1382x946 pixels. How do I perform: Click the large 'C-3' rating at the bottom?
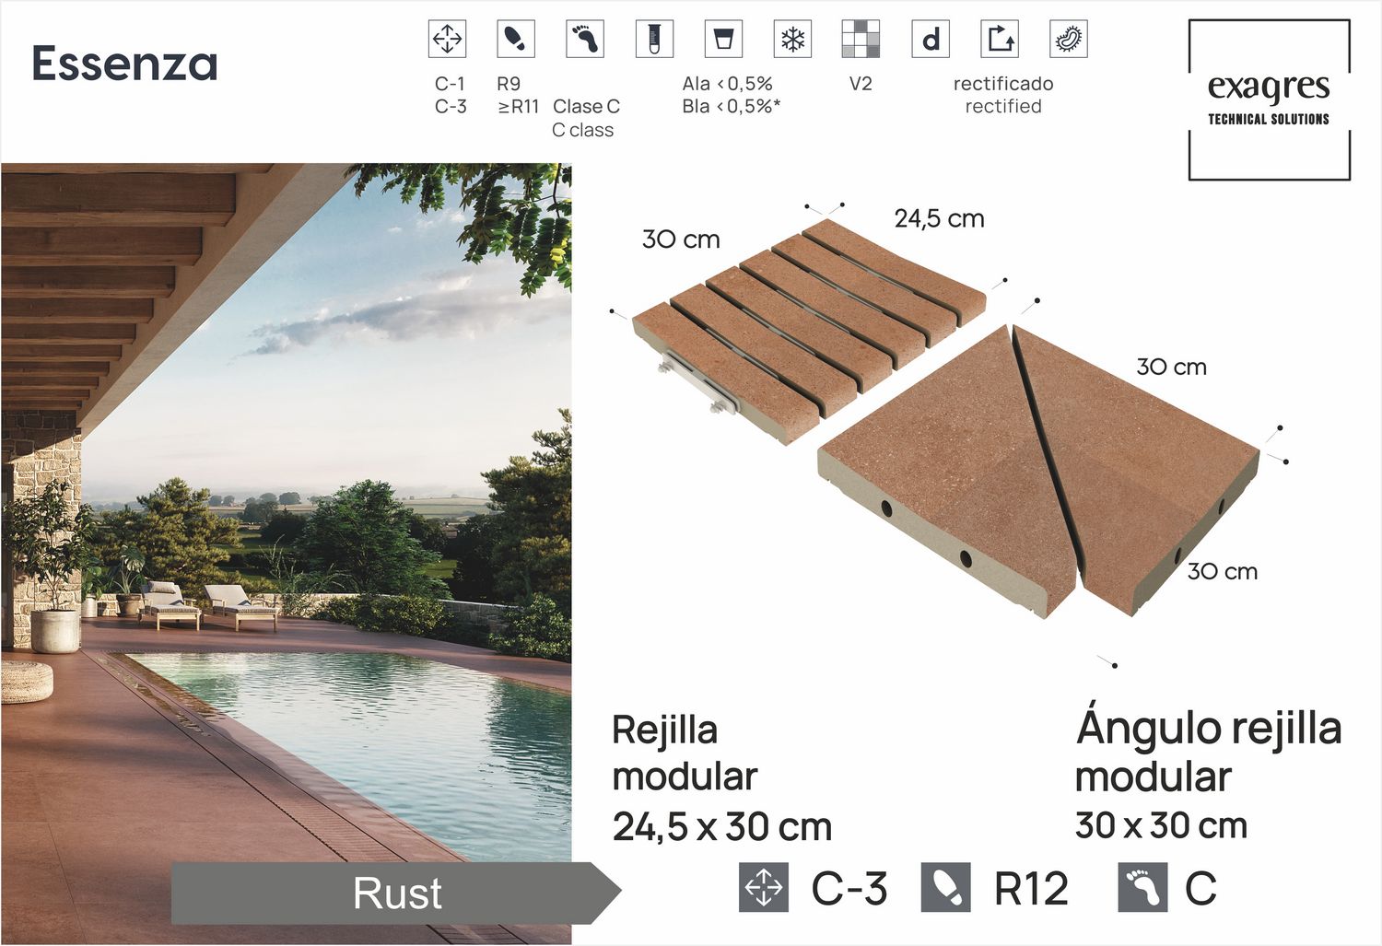pyautogui.click(x=849, y=889)
